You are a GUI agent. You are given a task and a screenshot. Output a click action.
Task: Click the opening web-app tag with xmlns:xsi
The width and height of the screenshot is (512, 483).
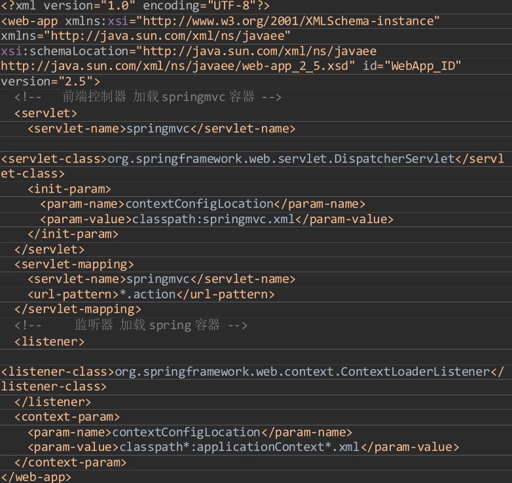[220, 21]
